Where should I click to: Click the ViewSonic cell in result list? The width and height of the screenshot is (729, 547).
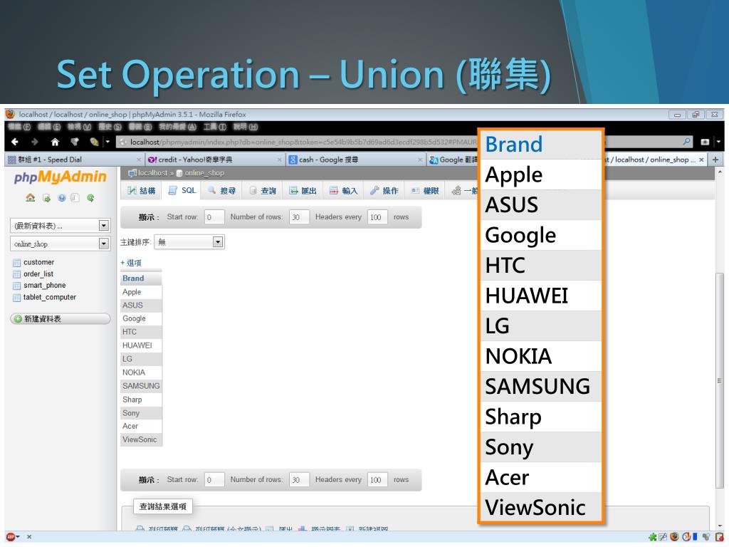point(141,439)
